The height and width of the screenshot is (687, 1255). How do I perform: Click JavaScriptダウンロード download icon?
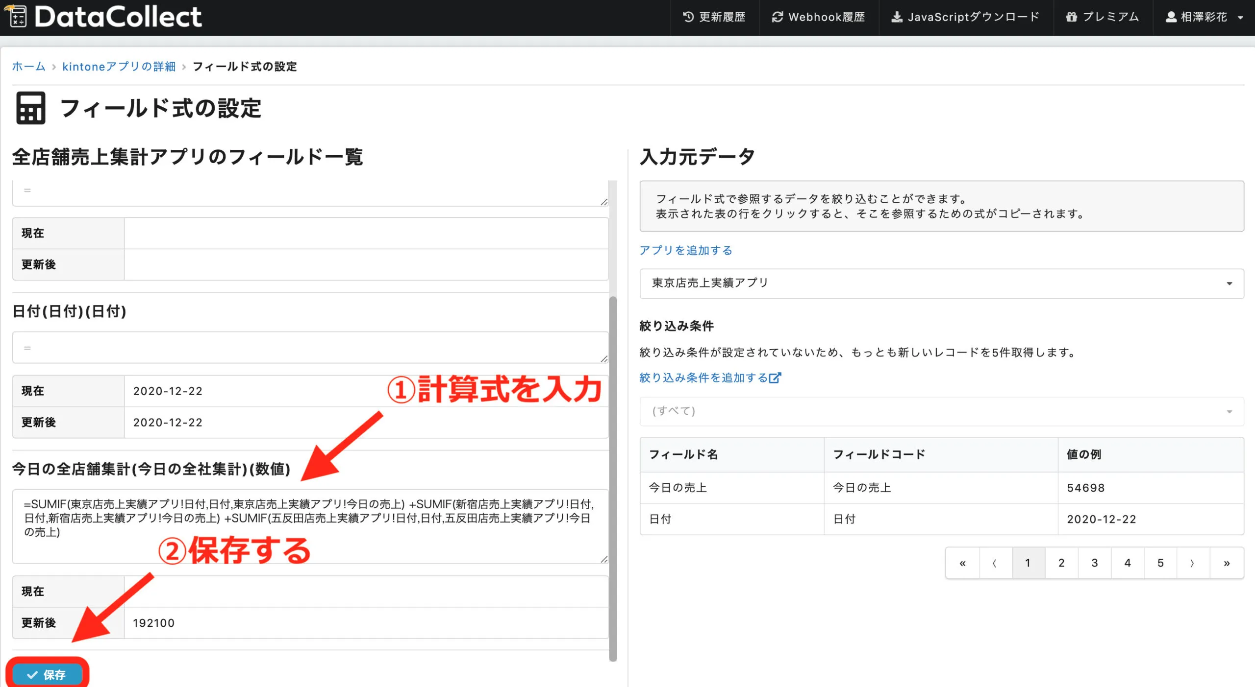point(896,17)
